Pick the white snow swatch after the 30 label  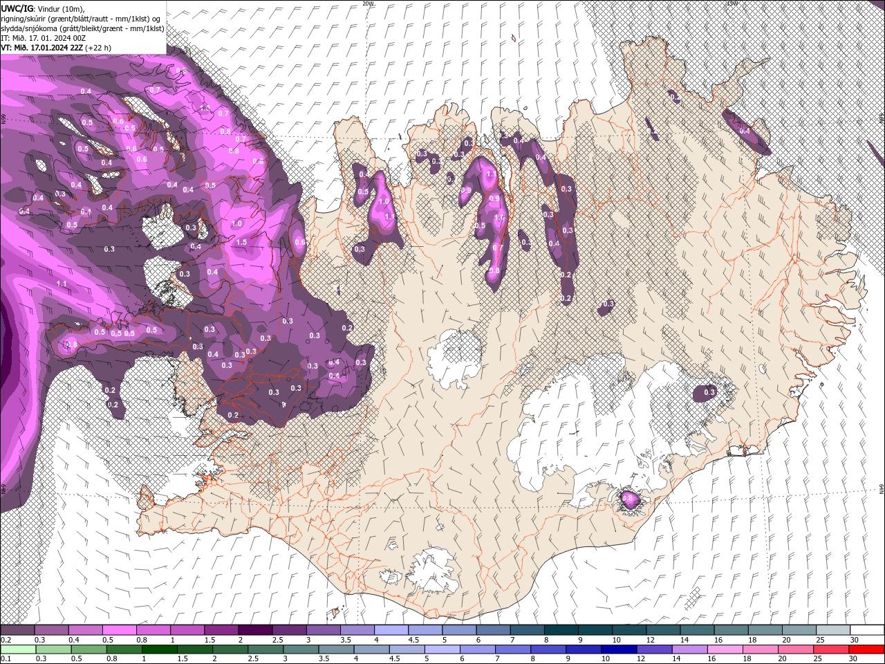(x=866, y=630)
